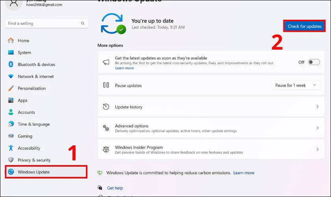Click the Advanced options gears icon
This screenshot has width=331, height=197.
click(106, 128)
